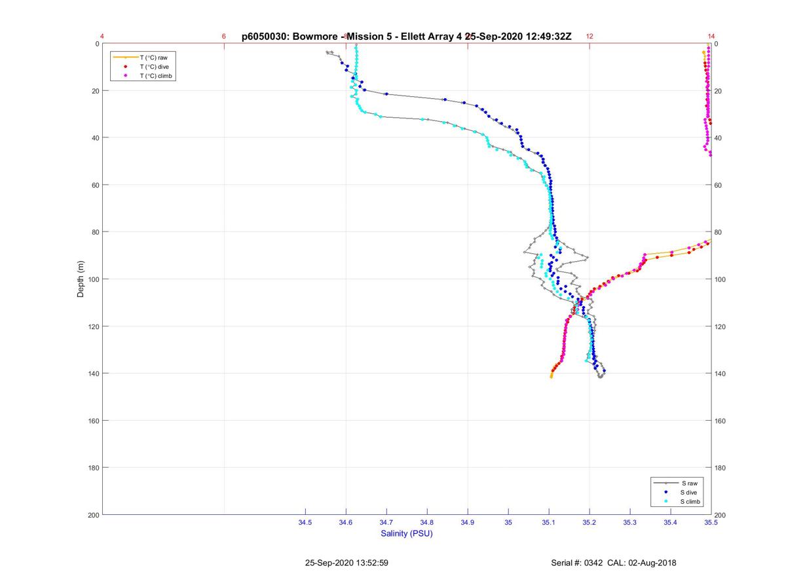Click left-axis depth tick label 180

tap(94, 468)
